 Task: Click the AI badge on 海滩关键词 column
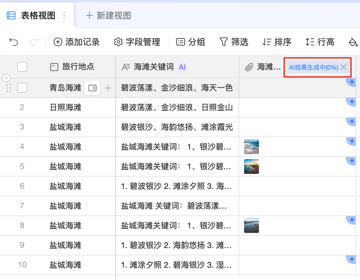(182, 67)
